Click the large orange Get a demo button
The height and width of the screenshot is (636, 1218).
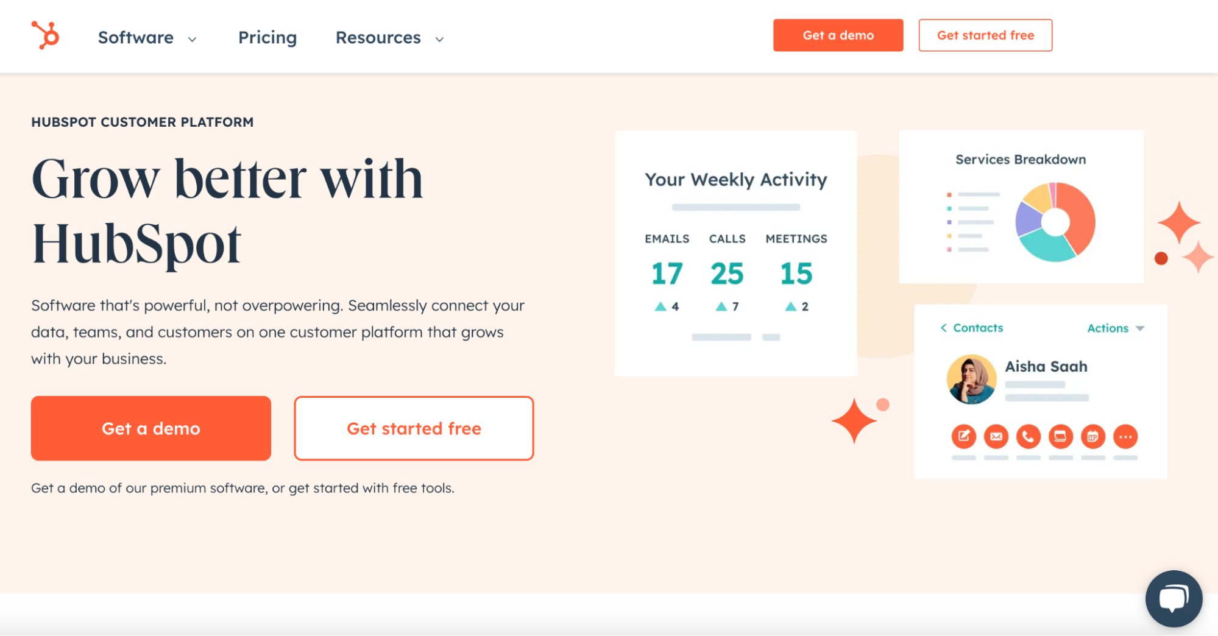[x=150, y=428]
